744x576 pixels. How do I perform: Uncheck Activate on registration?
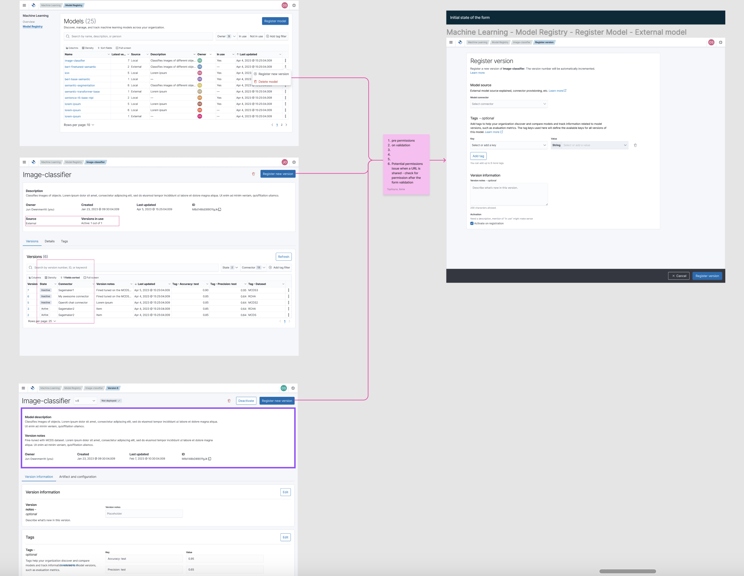tap(472, 223)
